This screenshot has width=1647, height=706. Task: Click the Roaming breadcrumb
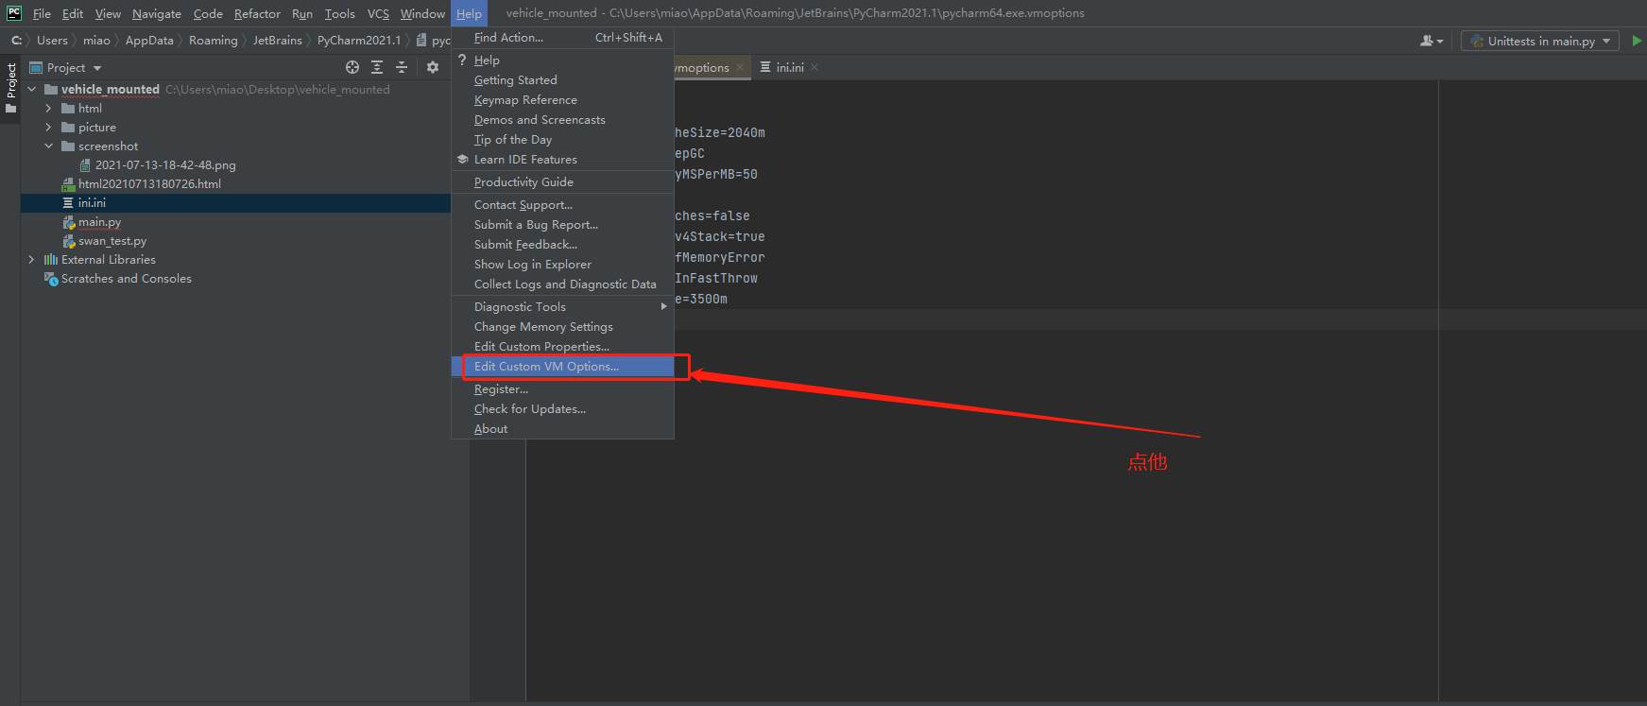point(214,41)
